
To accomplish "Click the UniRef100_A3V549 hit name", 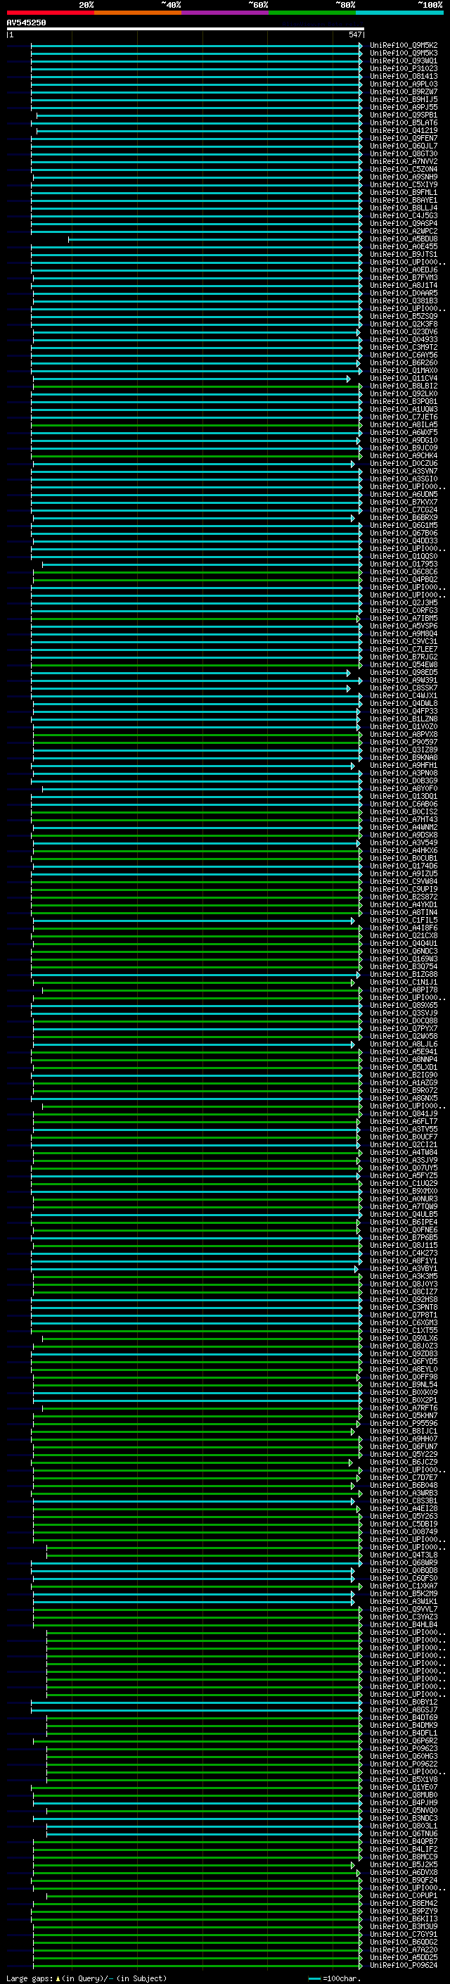I will click(404, 842).
